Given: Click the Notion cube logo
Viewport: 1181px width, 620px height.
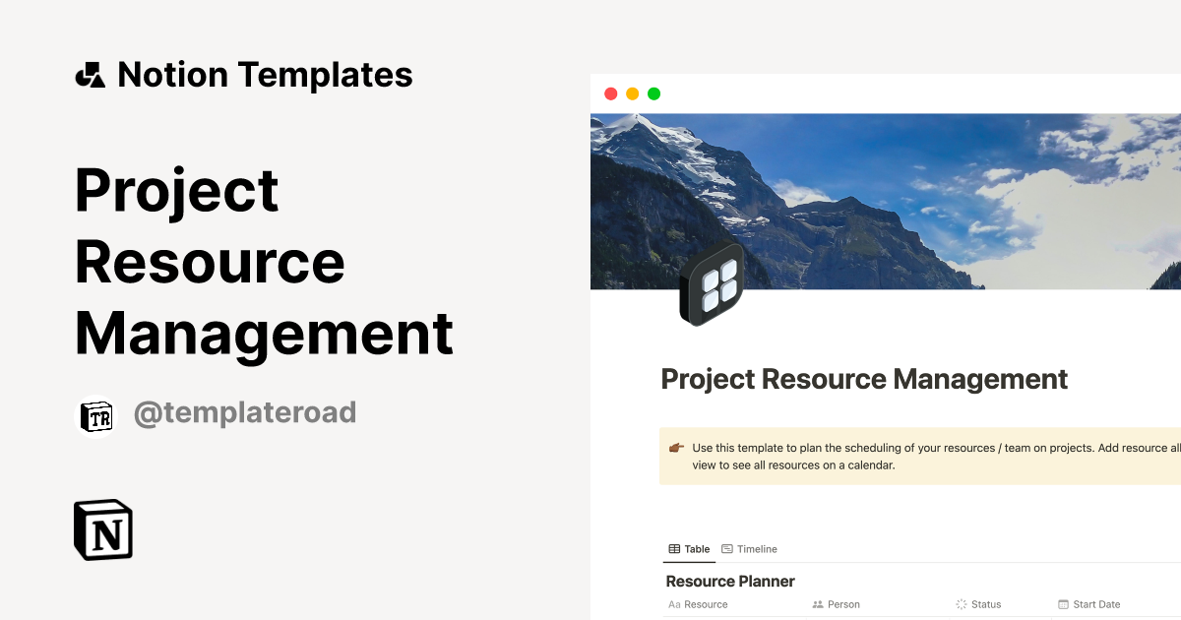Looking at the screenshot, I should [x=103, y=529].
